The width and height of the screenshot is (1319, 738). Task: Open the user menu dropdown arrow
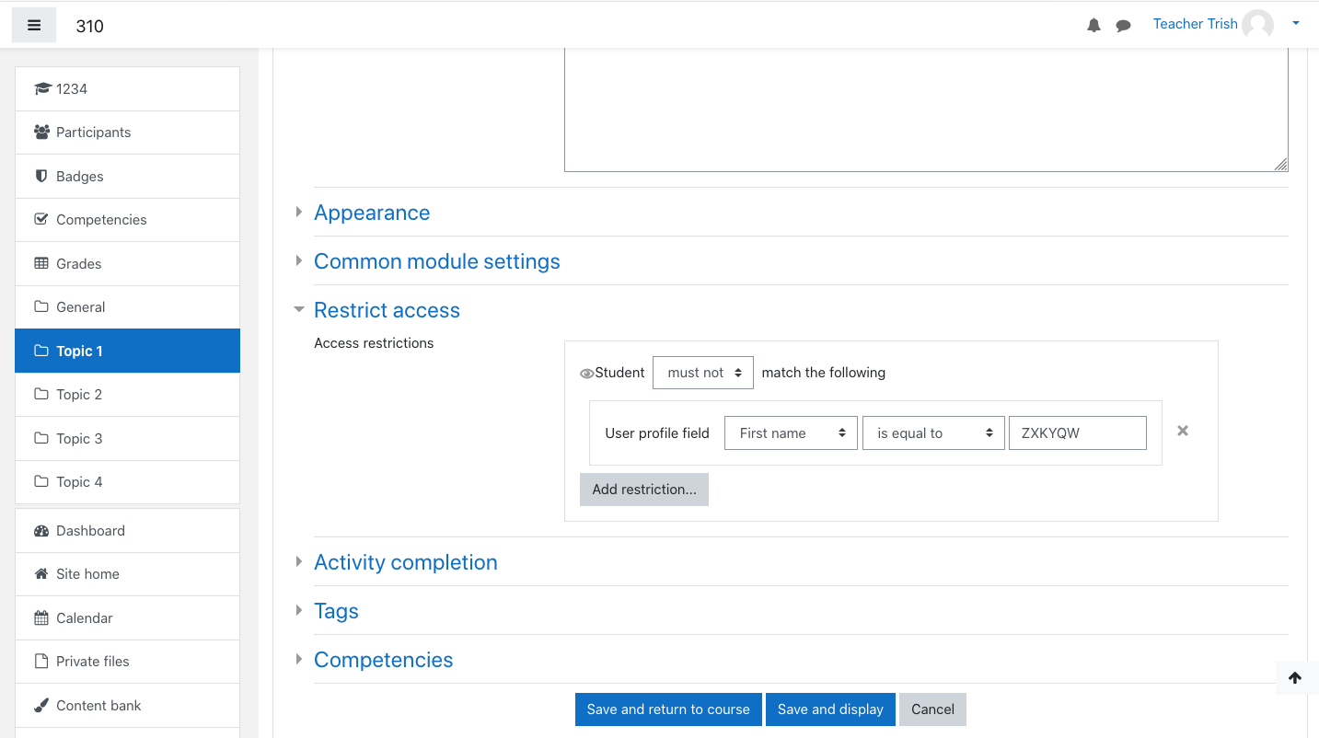point(1296,24)
